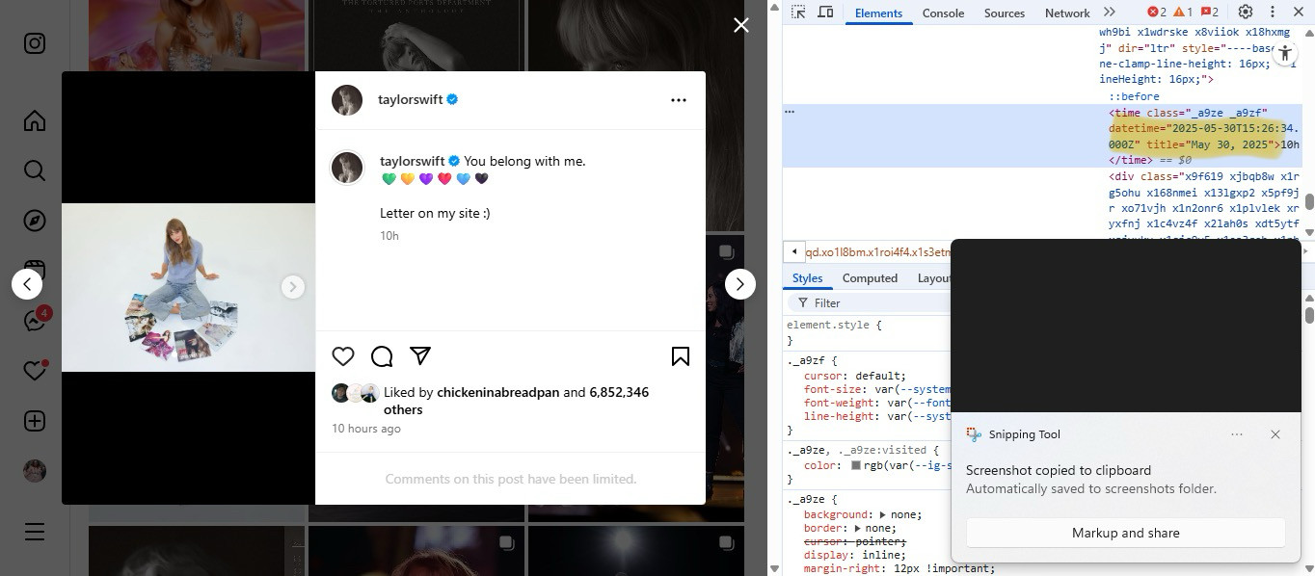This screenshot has width=1315, height=576.
Task: Click the DOM tree vertical scrollbar thumb
Action: (x=1309, y=202)
